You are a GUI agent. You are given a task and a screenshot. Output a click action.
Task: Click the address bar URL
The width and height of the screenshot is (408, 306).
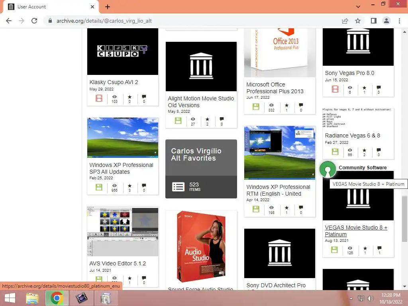tap(104, 21)
